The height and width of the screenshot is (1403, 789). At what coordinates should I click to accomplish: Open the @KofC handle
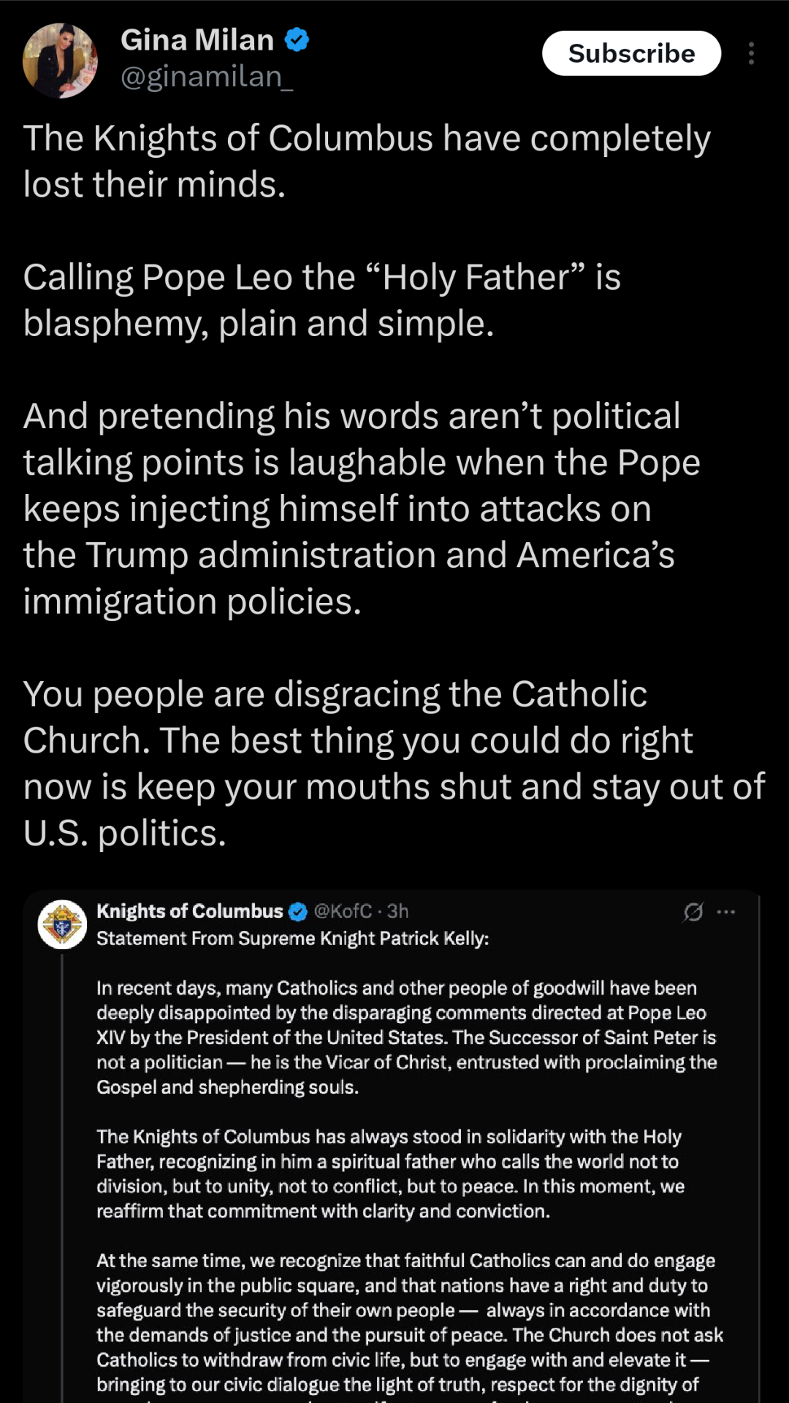click(x=343, y=911)
